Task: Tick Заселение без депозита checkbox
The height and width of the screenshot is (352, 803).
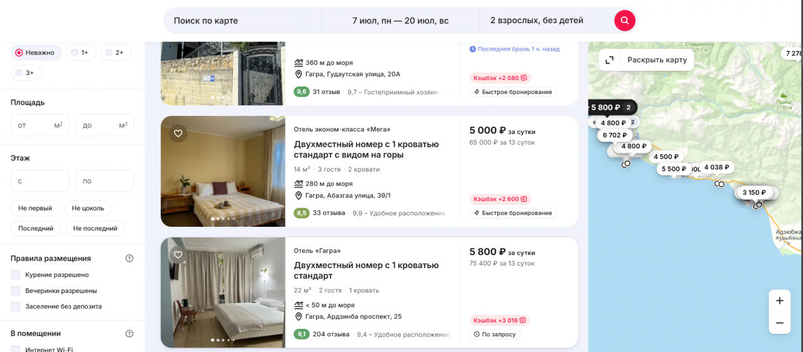Action: point(16,307)
